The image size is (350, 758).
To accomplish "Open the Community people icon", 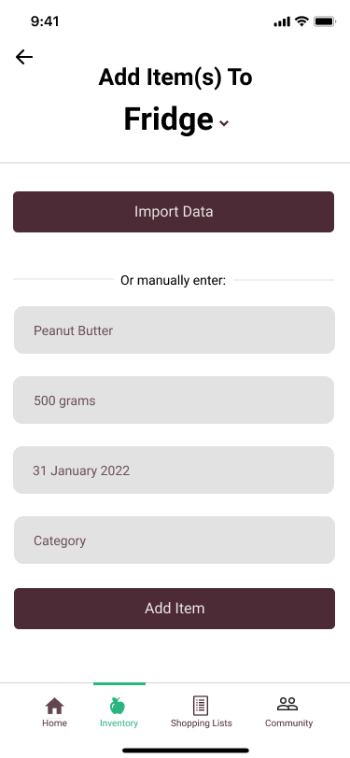I will point(287,704).
